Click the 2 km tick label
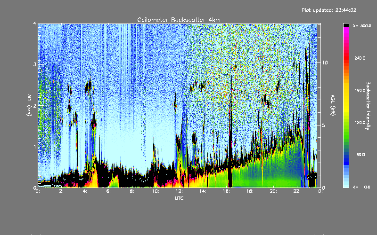This screenshot has height=235, width=377. pyautogui.click(x=35, y=106)
